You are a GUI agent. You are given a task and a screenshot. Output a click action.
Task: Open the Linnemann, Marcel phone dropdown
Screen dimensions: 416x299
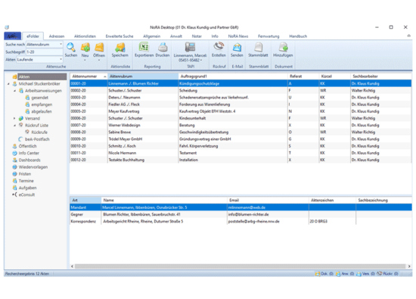[201, 61]
